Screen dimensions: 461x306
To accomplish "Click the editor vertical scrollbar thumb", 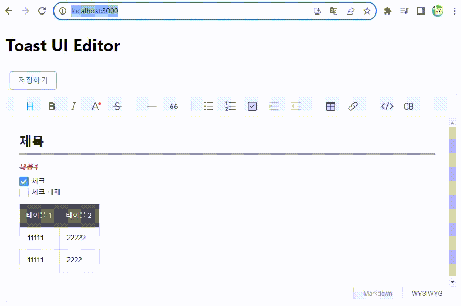I will (x=452, y=201).
